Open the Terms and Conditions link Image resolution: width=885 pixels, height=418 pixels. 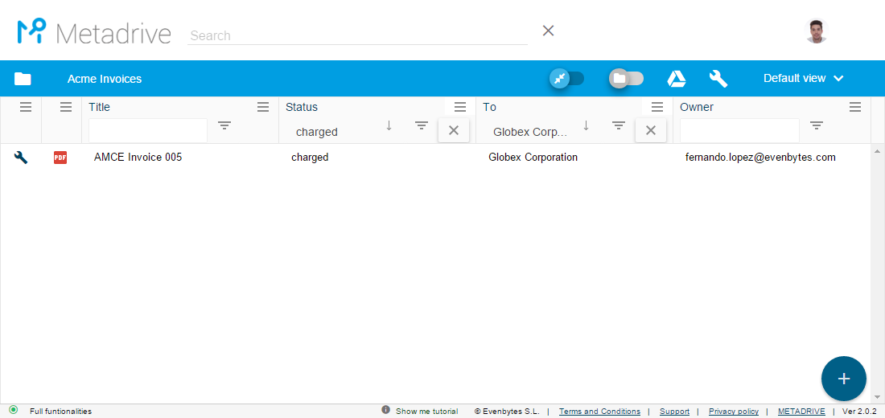pos(599,412)
